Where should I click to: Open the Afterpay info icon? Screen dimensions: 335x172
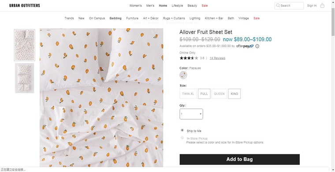click(x=257, y=46)
